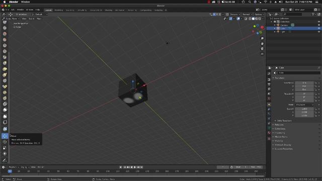Switch to the Shading workspace tab
The image size is (322, 181).
(109, 10)
